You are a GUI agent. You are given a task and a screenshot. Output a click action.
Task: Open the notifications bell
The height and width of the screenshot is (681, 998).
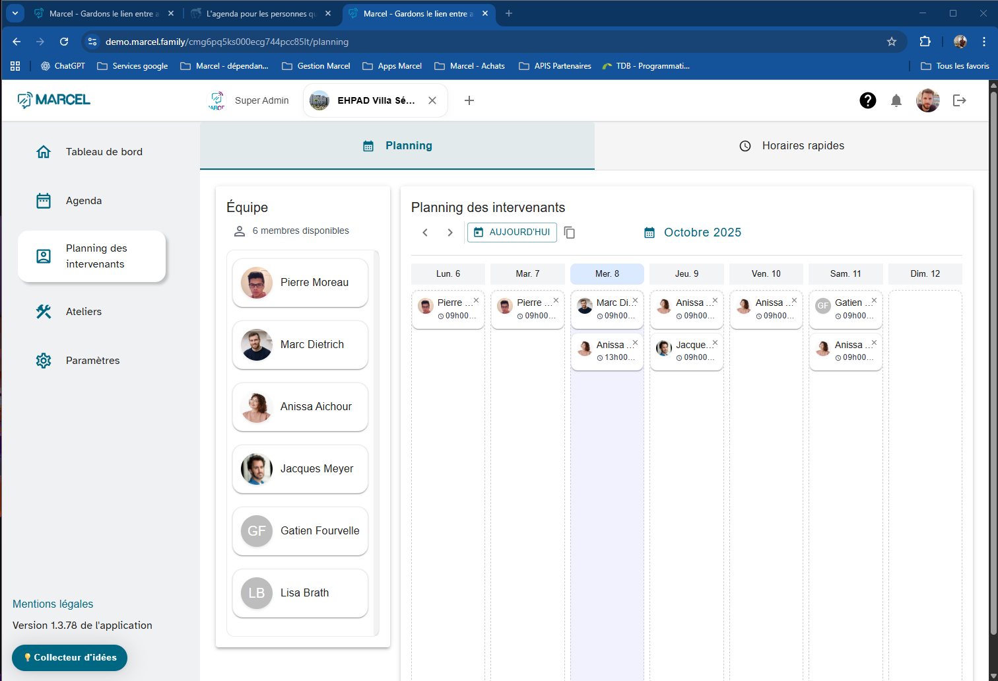(x=896, y=100)
